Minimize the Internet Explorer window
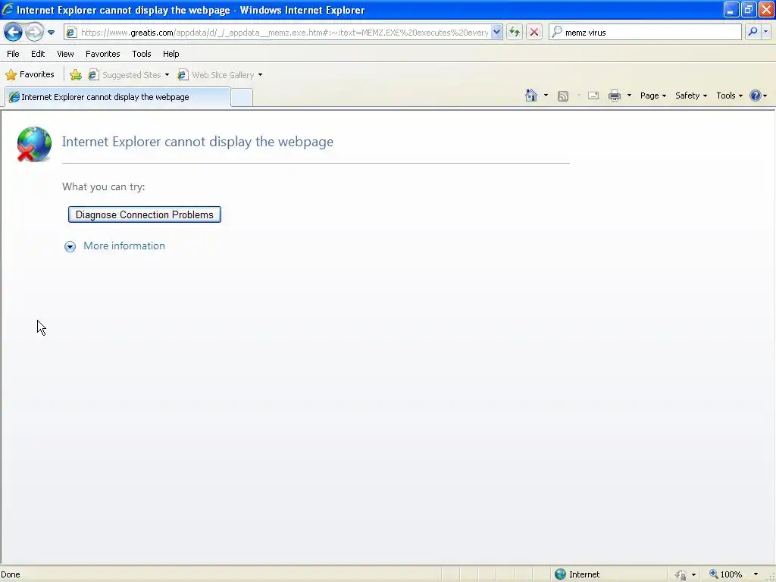Image resolution: width=776 pixels, height=582 pixels. pyautogui.click(x=731, y=9)
